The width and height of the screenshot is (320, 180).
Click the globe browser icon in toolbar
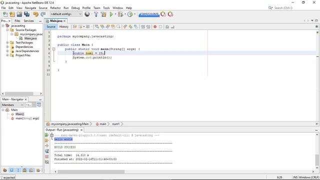(x=87, y=14)
